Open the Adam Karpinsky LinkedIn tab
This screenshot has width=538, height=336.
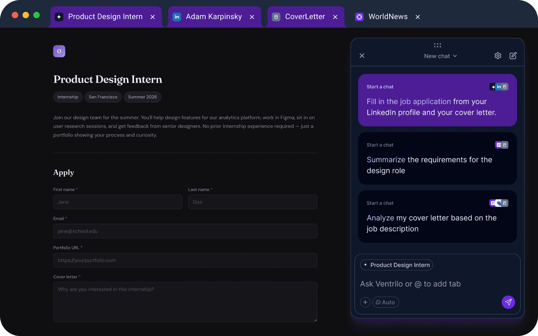[x=214, y=17]
